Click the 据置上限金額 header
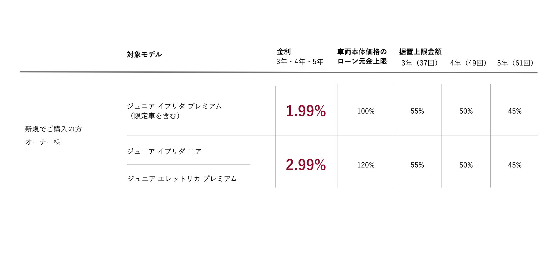The image size is (550, 253). point(420,52)
